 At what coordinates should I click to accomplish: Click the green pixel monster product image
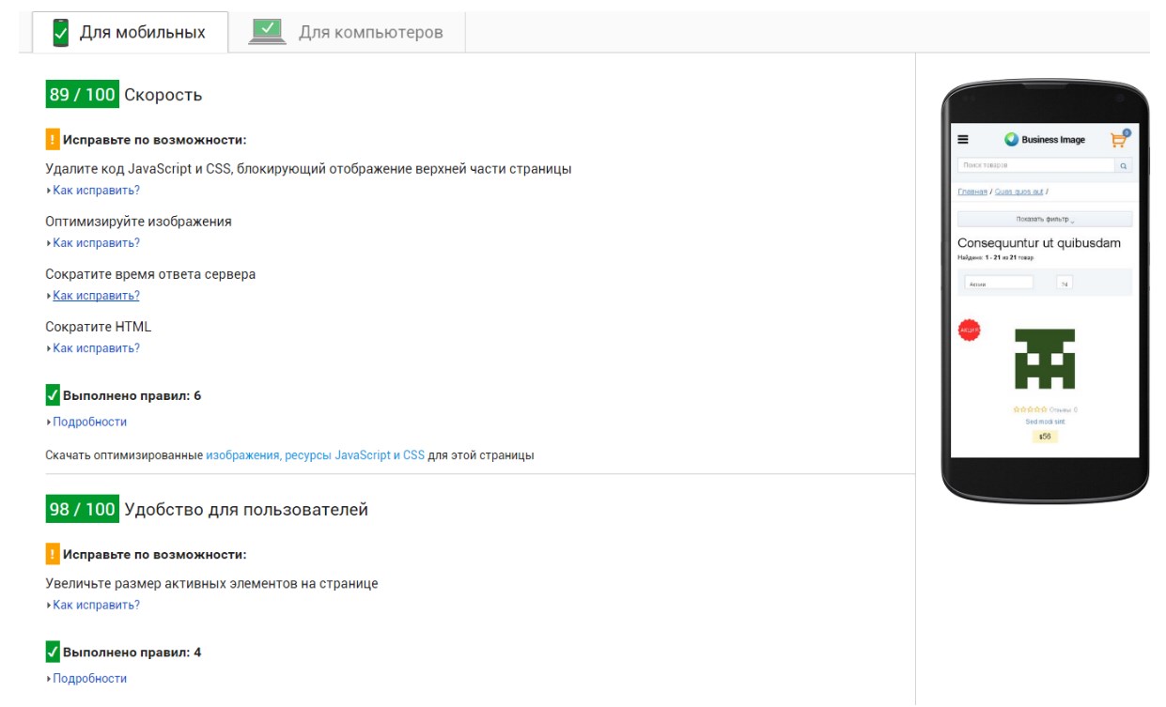click(x=1045, y=359)
